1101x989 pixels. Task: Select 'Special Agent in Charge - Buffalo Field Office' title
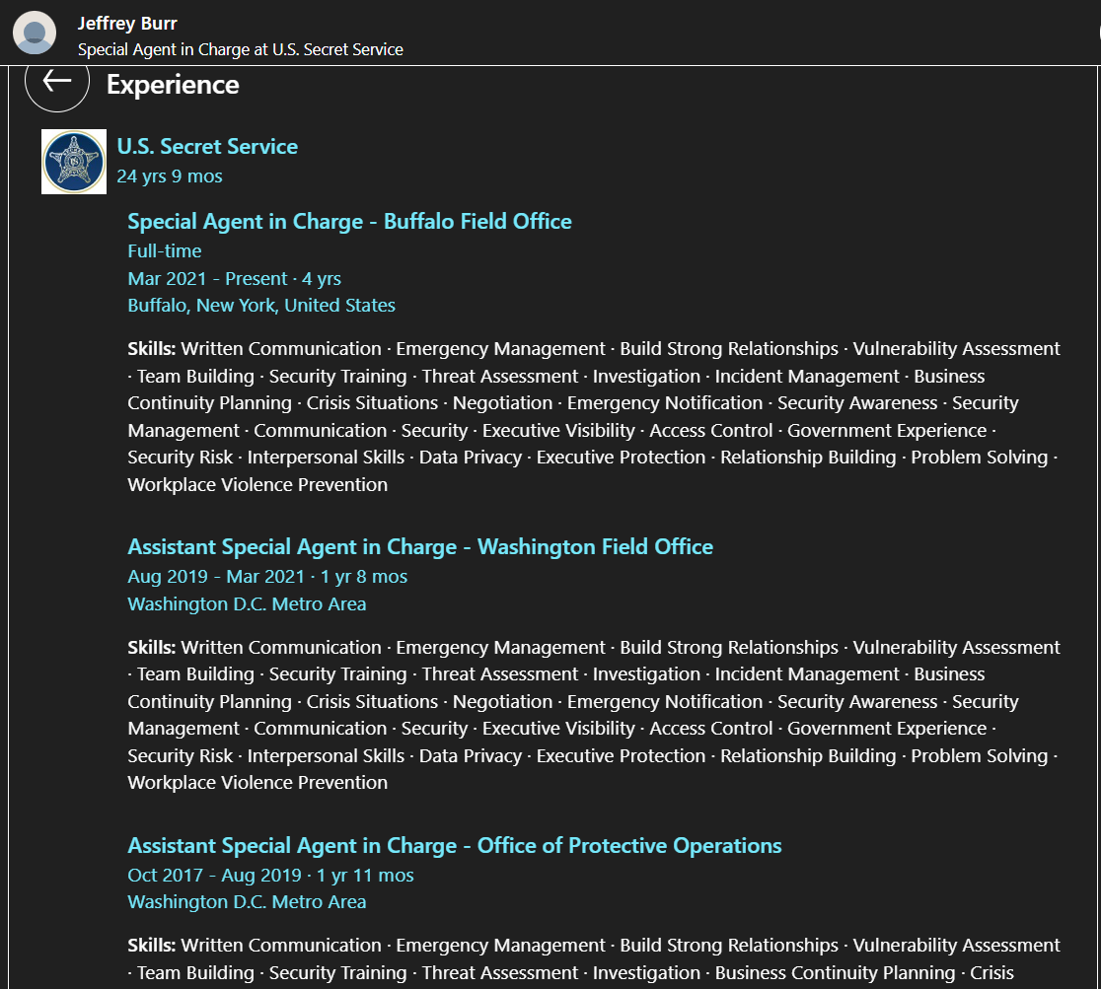349,221
